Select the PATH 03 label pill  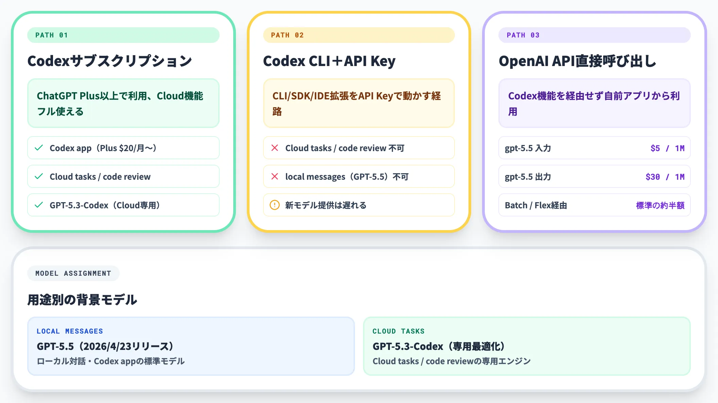[x=595, y=35]
